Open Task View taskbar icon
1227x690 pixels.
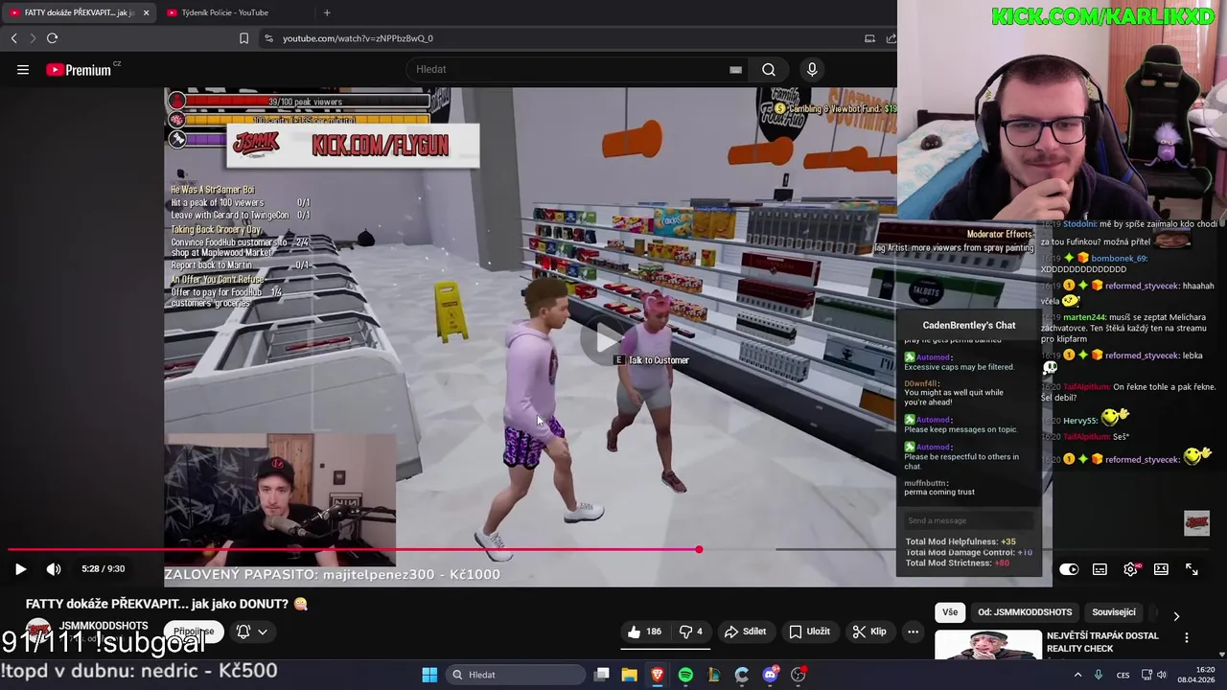point(601,675)
